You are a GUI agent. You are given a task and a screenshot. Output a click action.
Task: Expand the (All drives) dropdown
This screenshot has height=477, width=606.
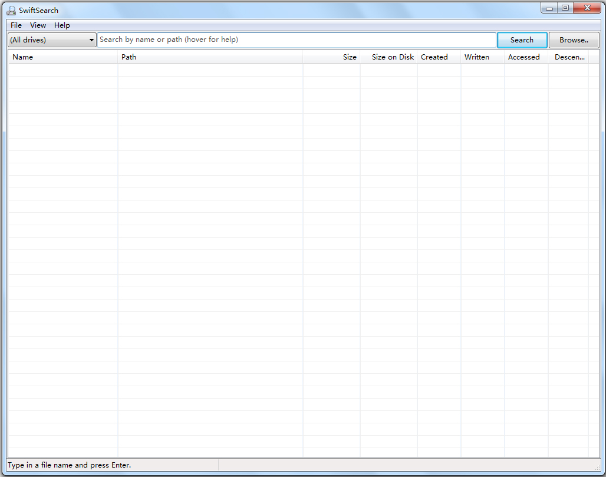click(x=52, y=40)
